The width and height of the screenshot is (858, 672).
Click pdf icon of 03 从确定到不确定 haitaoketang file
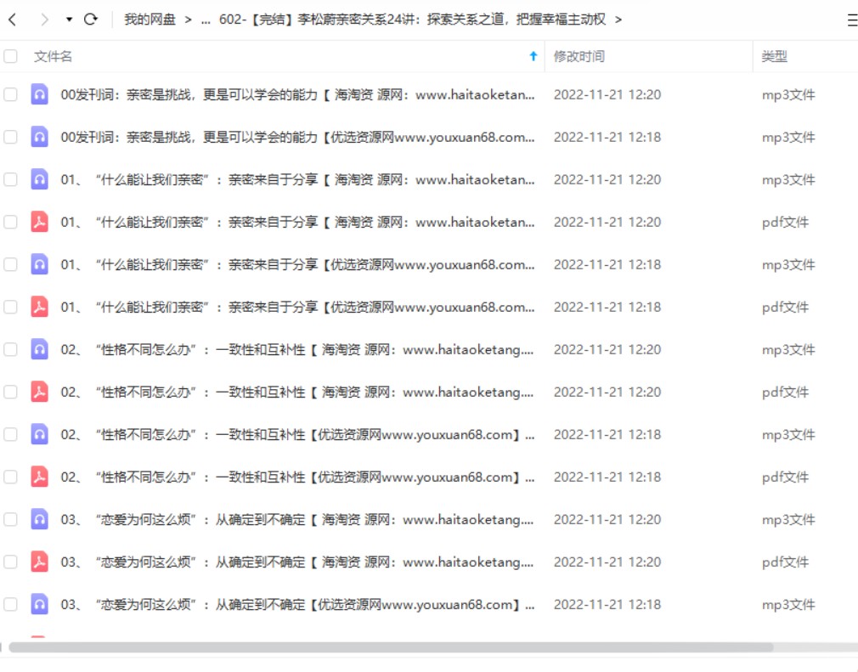click(39, 562)
